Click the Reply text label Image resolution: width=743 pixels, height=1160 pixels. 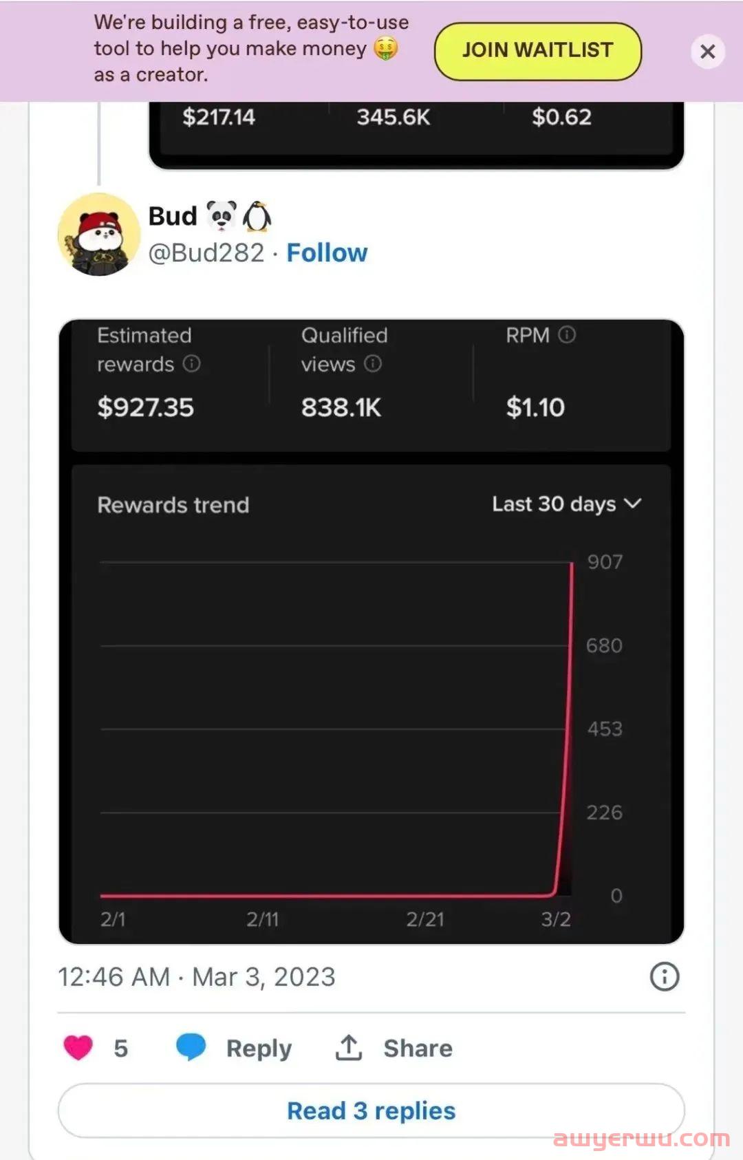coord(259,1049)
